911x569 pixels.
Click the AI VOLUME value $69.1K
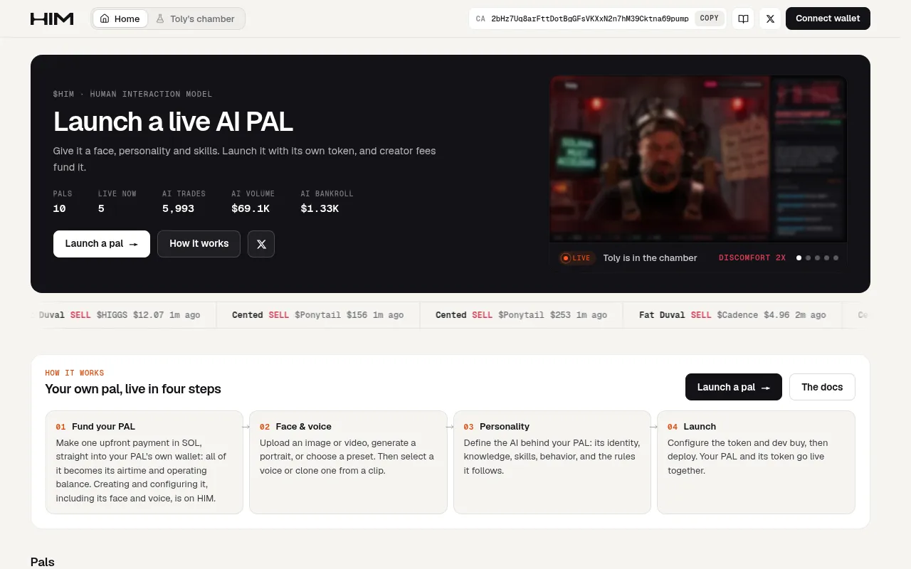click(251, 208)
